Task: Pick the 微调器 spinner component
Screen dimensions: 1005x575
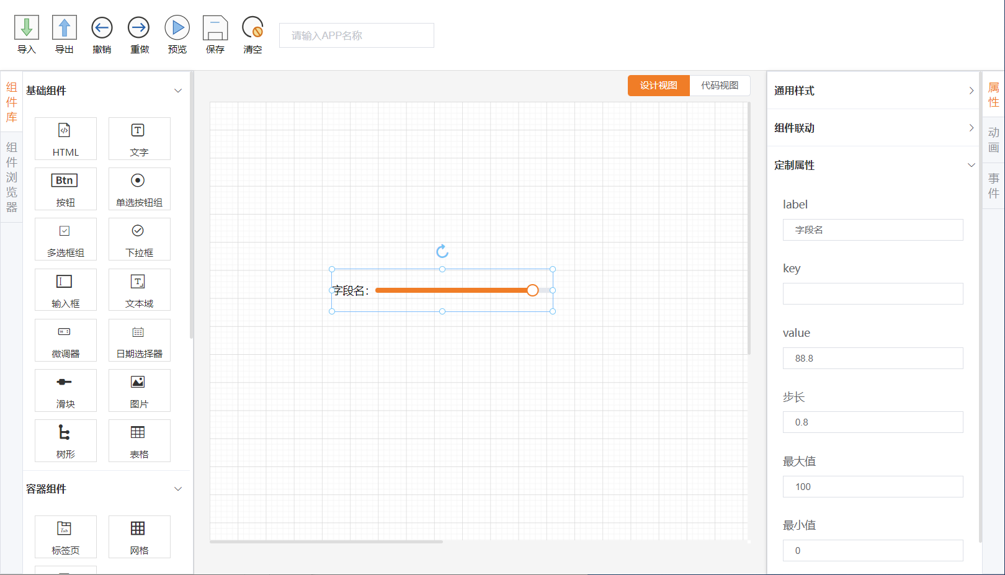Action: pos(66,340)
